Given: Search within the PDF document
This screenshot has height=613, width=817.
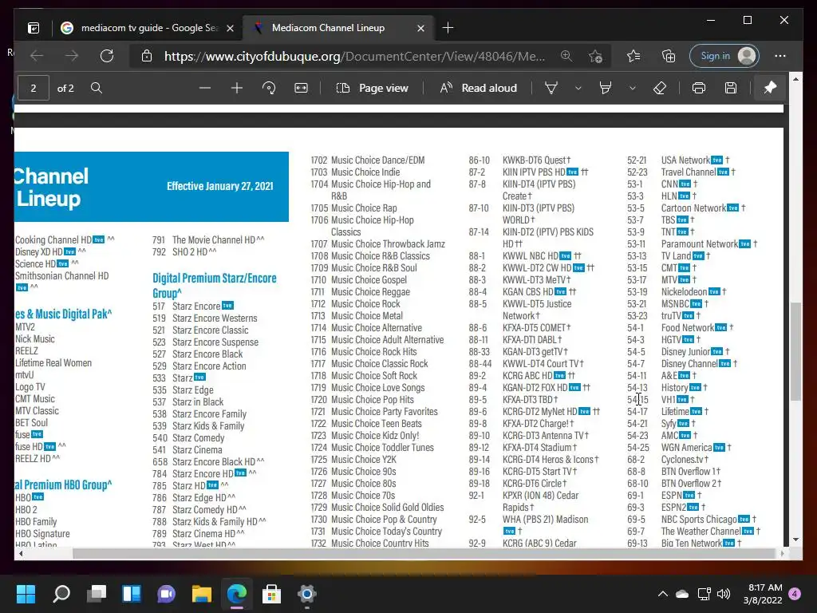Looking at the screenshot, I should coord(97,88).
